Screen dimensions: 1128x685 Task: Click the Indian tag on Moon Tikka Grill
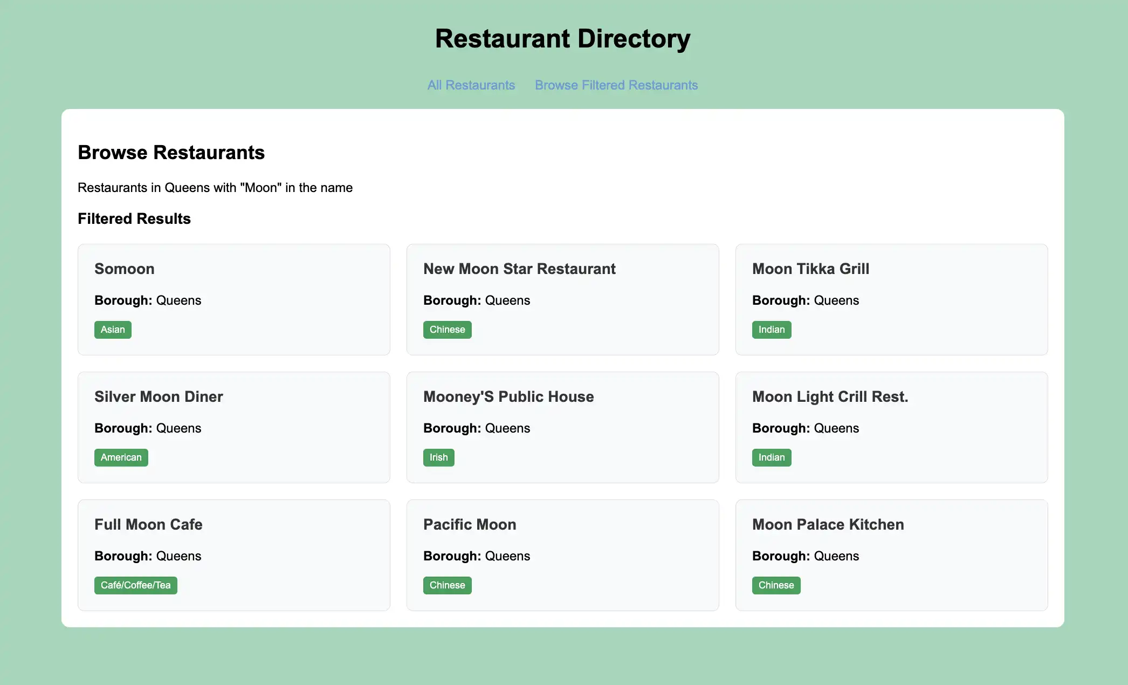click(771, 330)
